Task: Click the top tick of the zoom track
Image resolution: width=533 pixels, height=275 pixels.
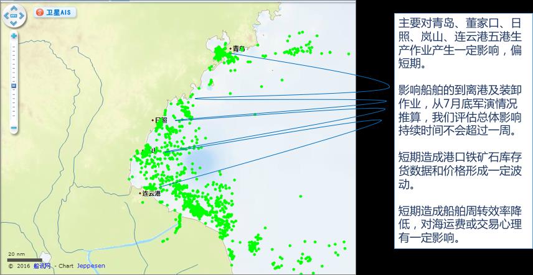Action: click(x=14, y=45)
